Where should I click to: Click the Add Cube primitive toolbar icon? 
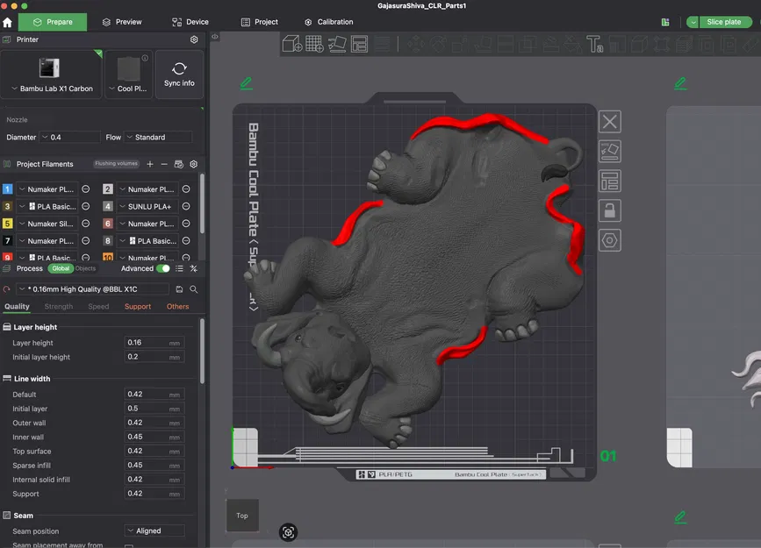click(x=292, y=44)
